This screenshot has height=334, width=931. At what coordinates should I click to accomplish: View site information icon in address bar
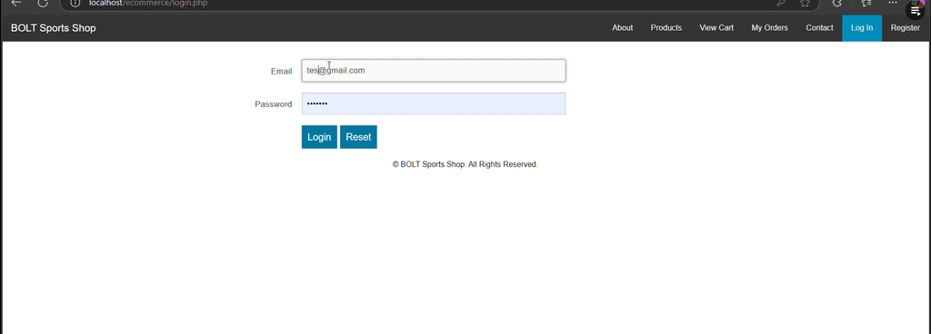pyautogui.click(x=75, y=3)
